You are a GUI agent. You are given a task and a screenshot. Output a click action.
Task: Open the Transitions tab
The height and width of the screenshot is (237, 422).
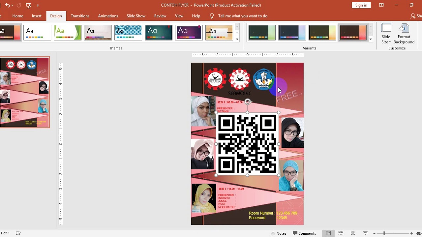[x=80, y=16]
